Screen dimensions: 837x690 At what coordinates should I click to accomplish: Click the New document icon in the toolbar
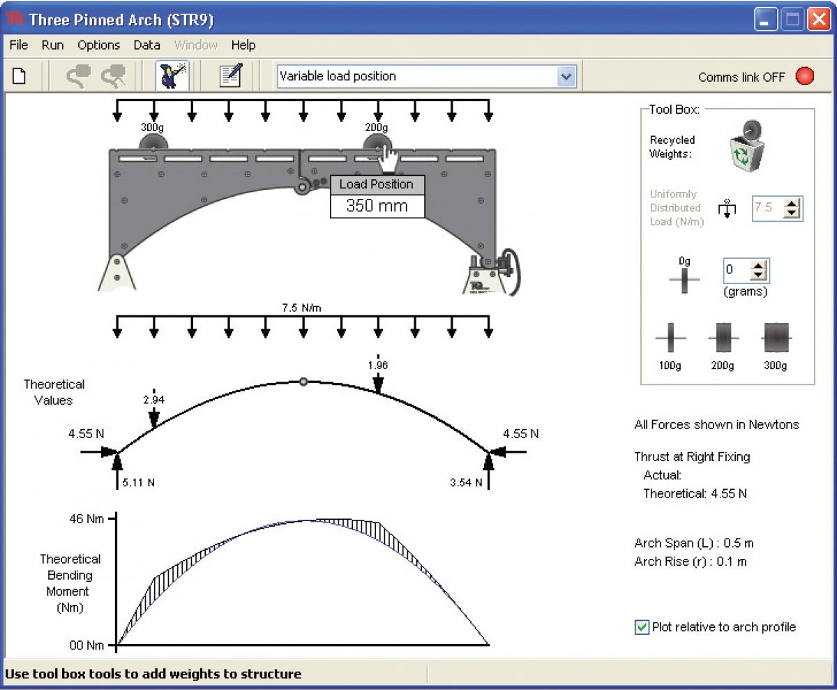[x=19, y=76]
